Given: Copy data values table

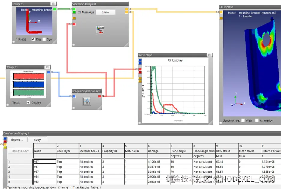Looking at the screenshot, I should click(x=37, y=139).
